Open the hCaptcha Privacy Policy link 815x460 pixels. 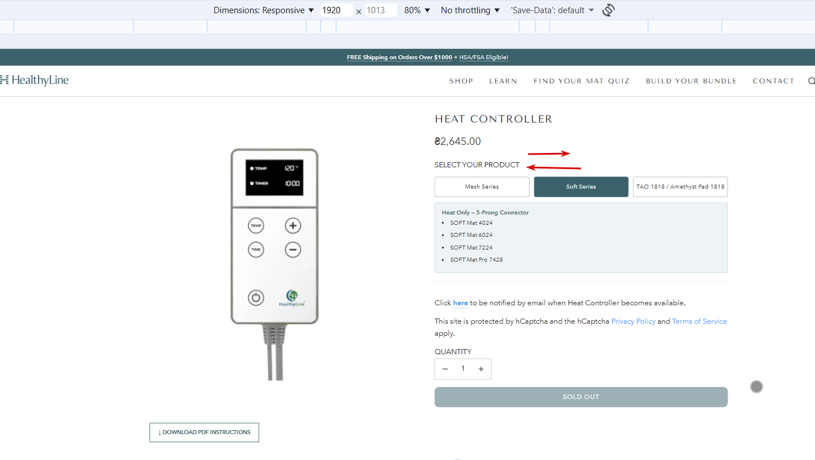633,321
